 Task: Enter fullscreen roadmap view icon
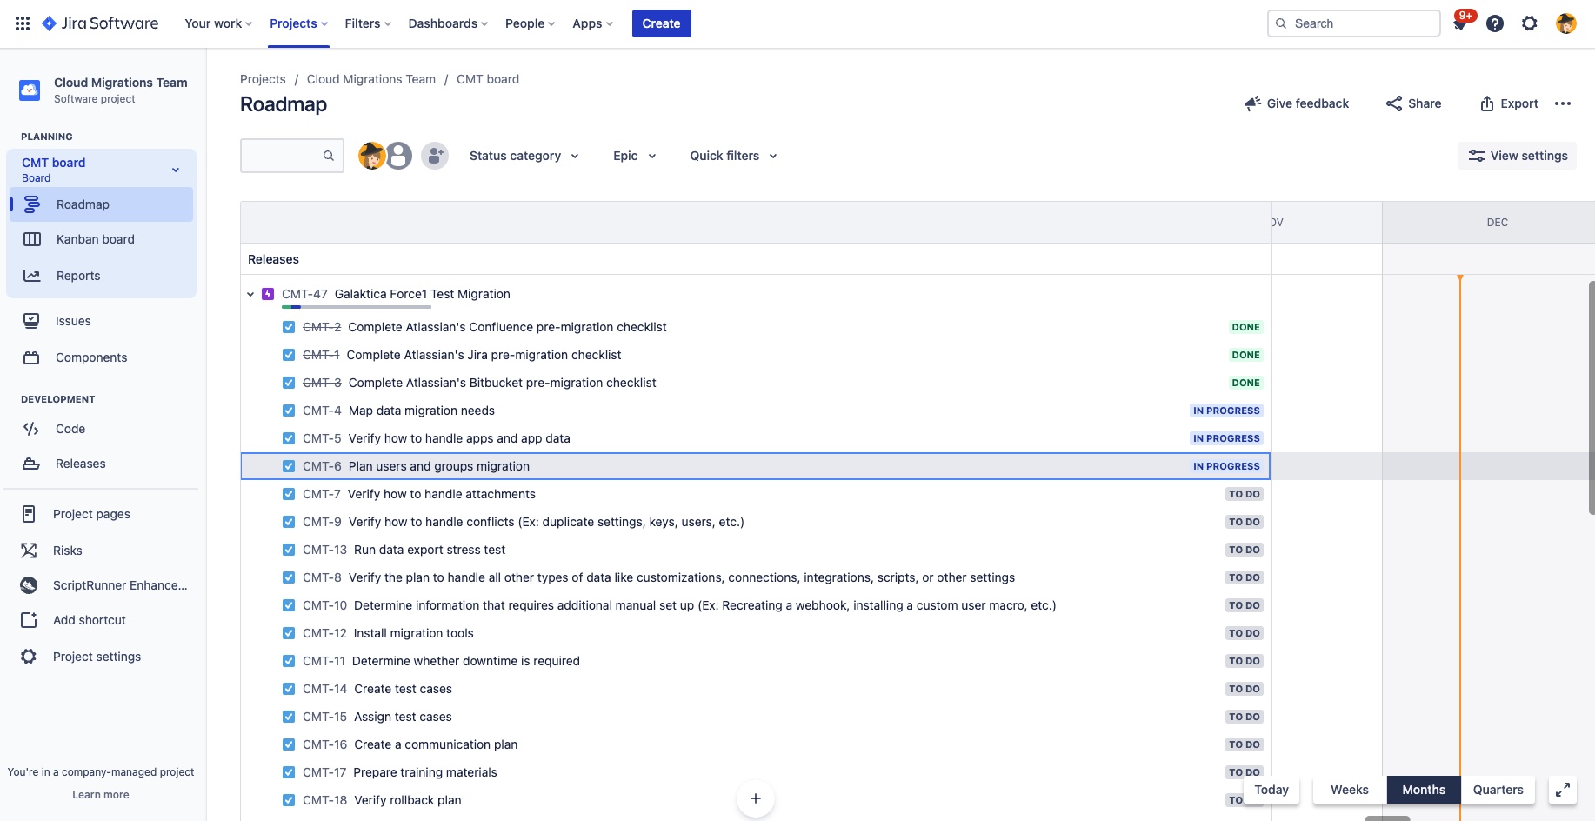pyautogui.click(x=1563, y=790)
